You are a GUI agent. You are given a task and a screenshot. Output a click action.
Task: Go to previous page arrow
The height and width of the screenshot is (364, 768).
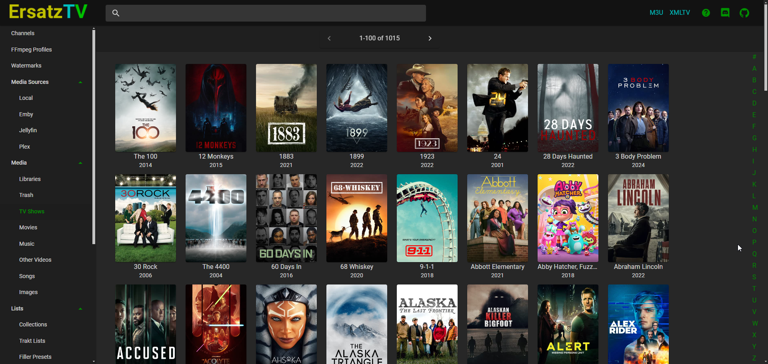tap(329, 38)
